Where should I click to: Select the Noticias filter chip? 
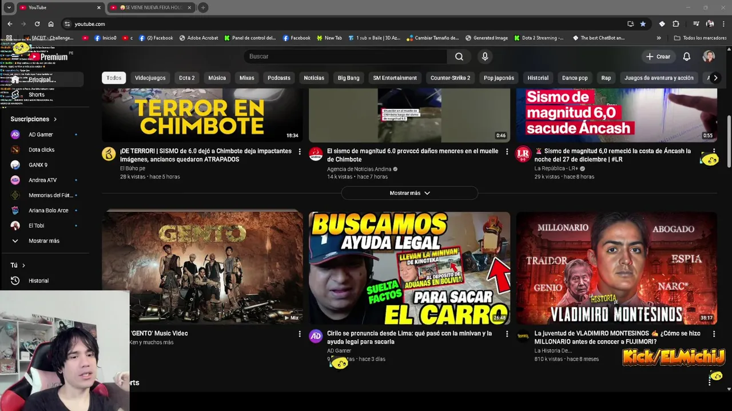[x=314, y=78]
